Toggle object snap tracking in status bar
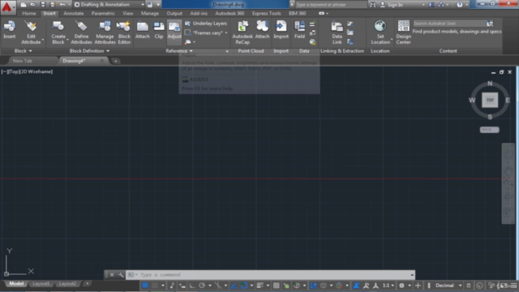Image resolution: width=519 pixels, height=292 pixels. pos(234,286)
